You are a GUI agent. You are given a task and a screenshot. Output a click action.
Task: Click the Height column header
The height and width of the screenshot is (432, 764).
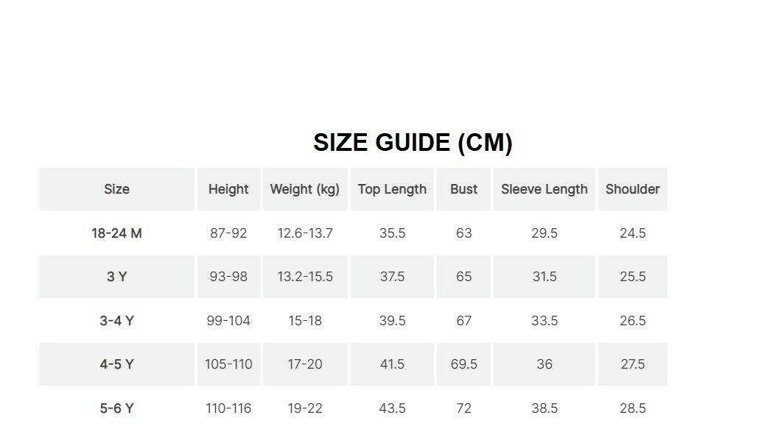click(228, 189)
